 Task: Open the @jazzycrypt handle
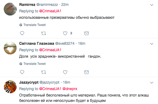pos(49,83)
